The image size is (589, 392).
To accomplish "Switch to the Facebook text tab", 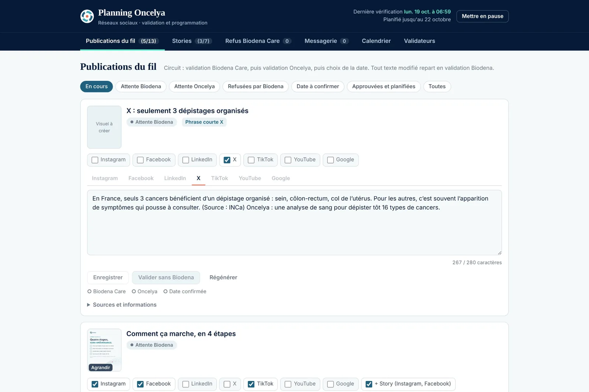I will tap(141, 178).
